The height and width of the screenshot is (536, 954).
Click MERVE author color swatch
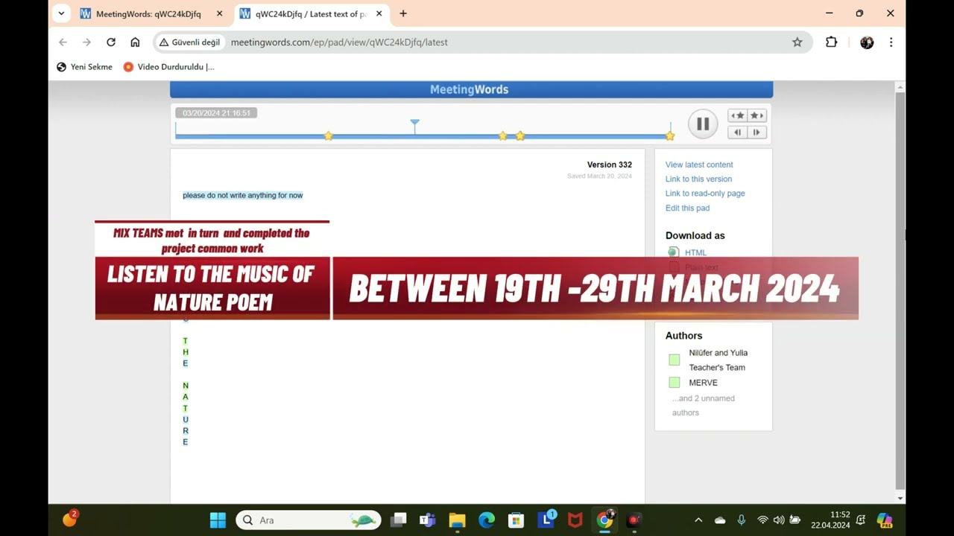click(x=675, y=383)
